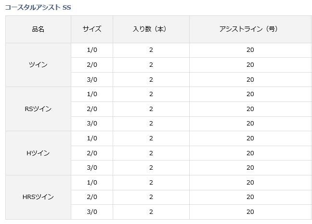Select the HRSツイン product name cell
The width and height of the screenshot is (312, 224).
click(x=38, y=197)
